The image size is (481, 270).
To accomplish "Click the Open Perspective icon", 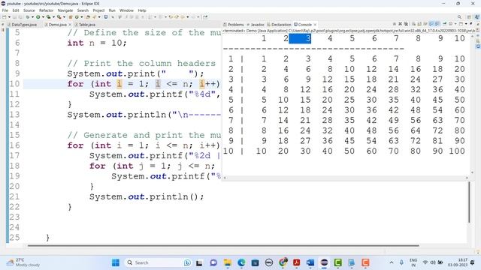I will 469,16.
